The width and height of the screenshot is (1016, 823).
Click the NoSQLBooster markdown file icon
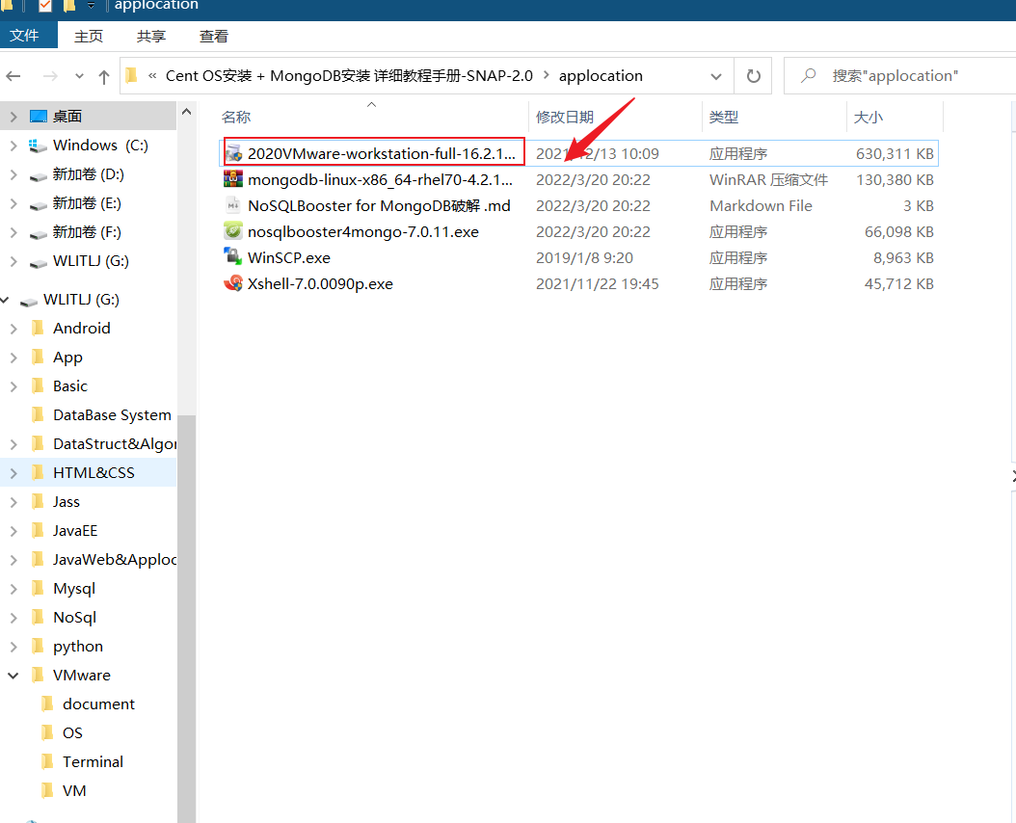[233, 205]
